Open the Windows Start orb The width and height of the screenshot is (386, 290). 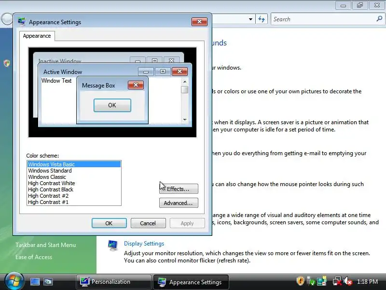[14, 281]
